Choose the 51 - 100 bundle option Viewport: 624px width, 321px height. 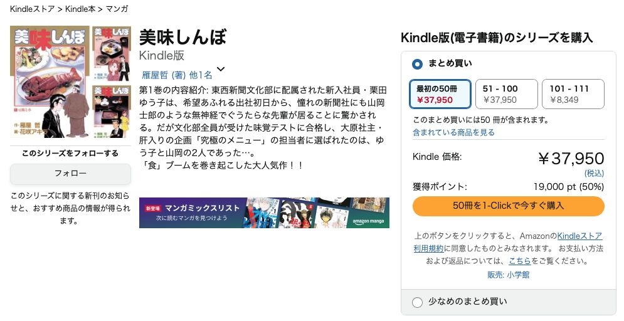pos(506,94)
